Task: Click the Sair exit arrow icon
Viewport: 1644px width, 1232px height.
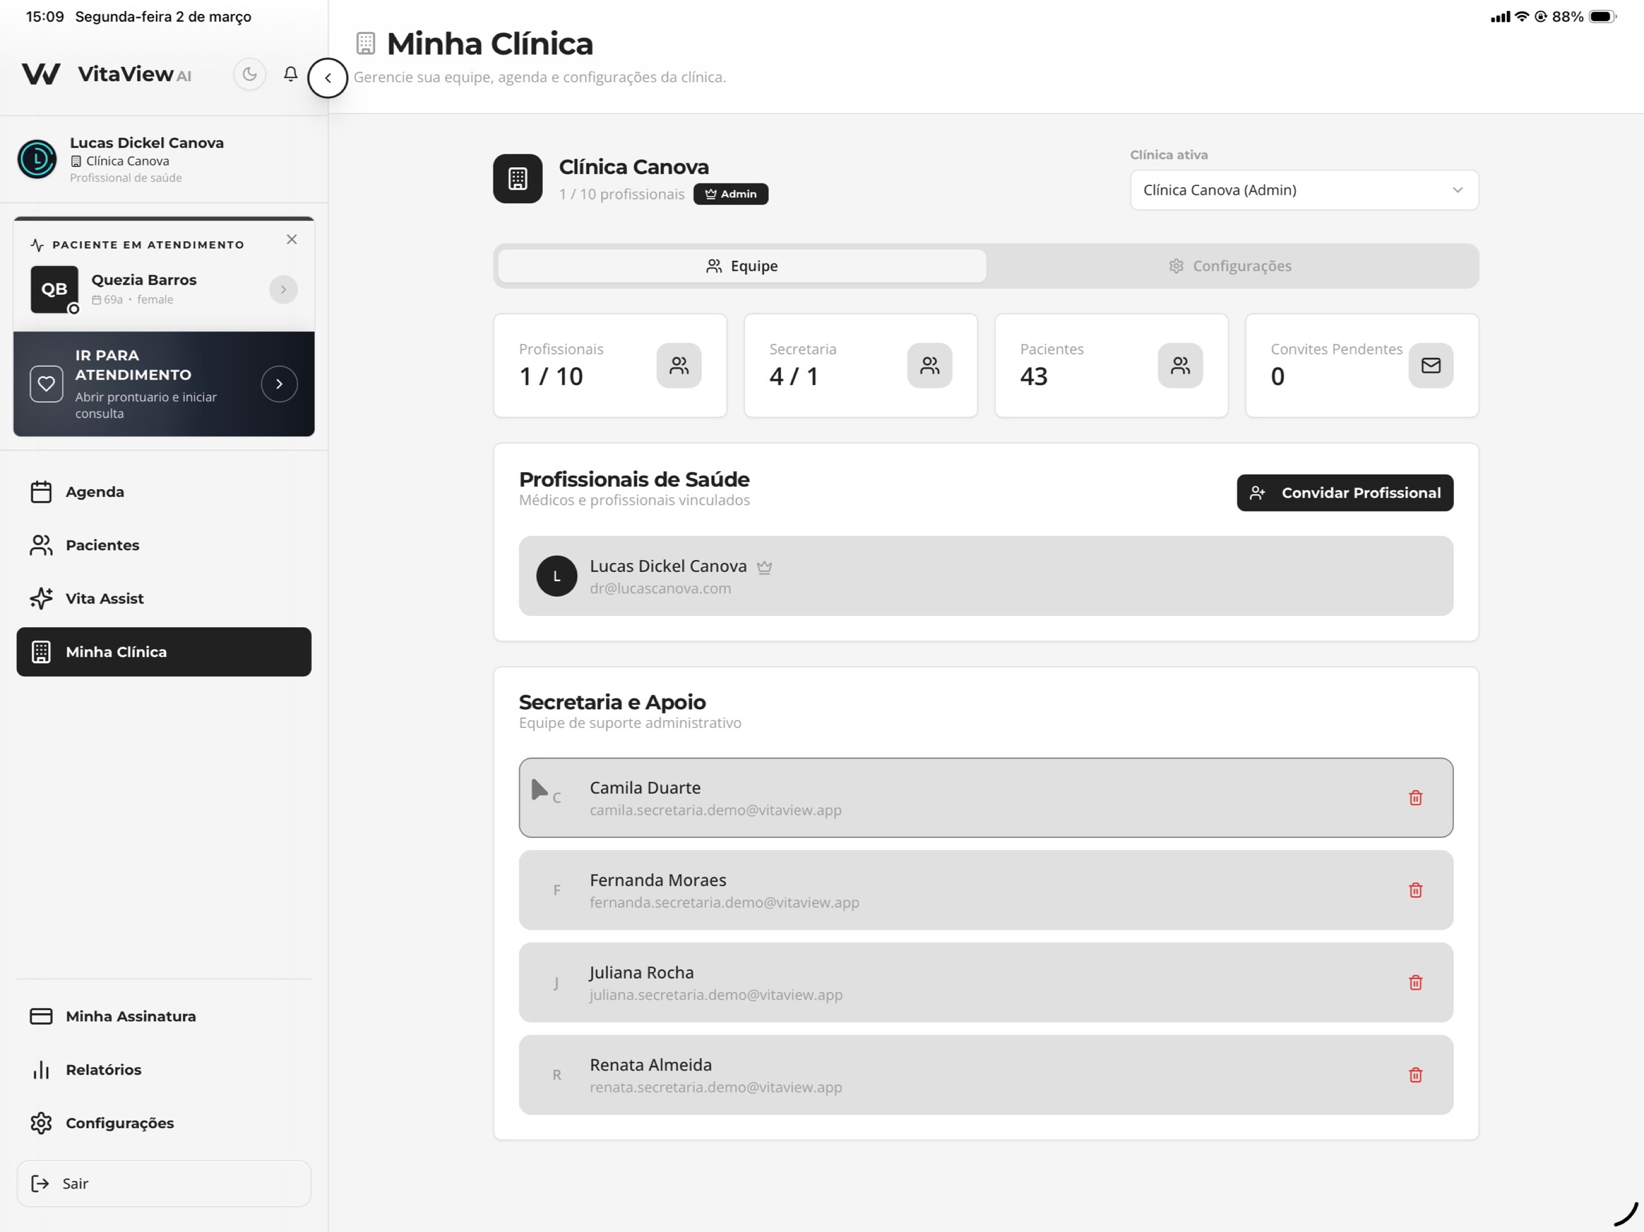Action: [x=40, y=1184]
